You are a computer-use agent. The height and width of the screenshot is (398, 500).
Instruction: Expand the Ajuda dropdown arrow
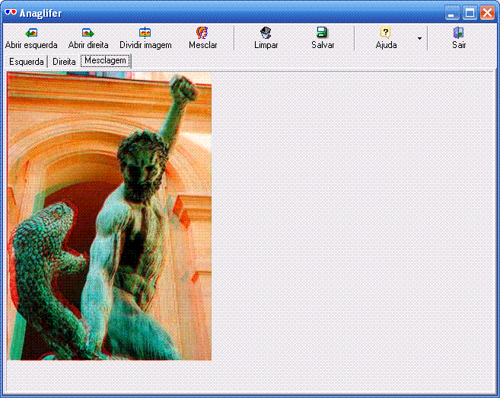(x=419, y=38)
